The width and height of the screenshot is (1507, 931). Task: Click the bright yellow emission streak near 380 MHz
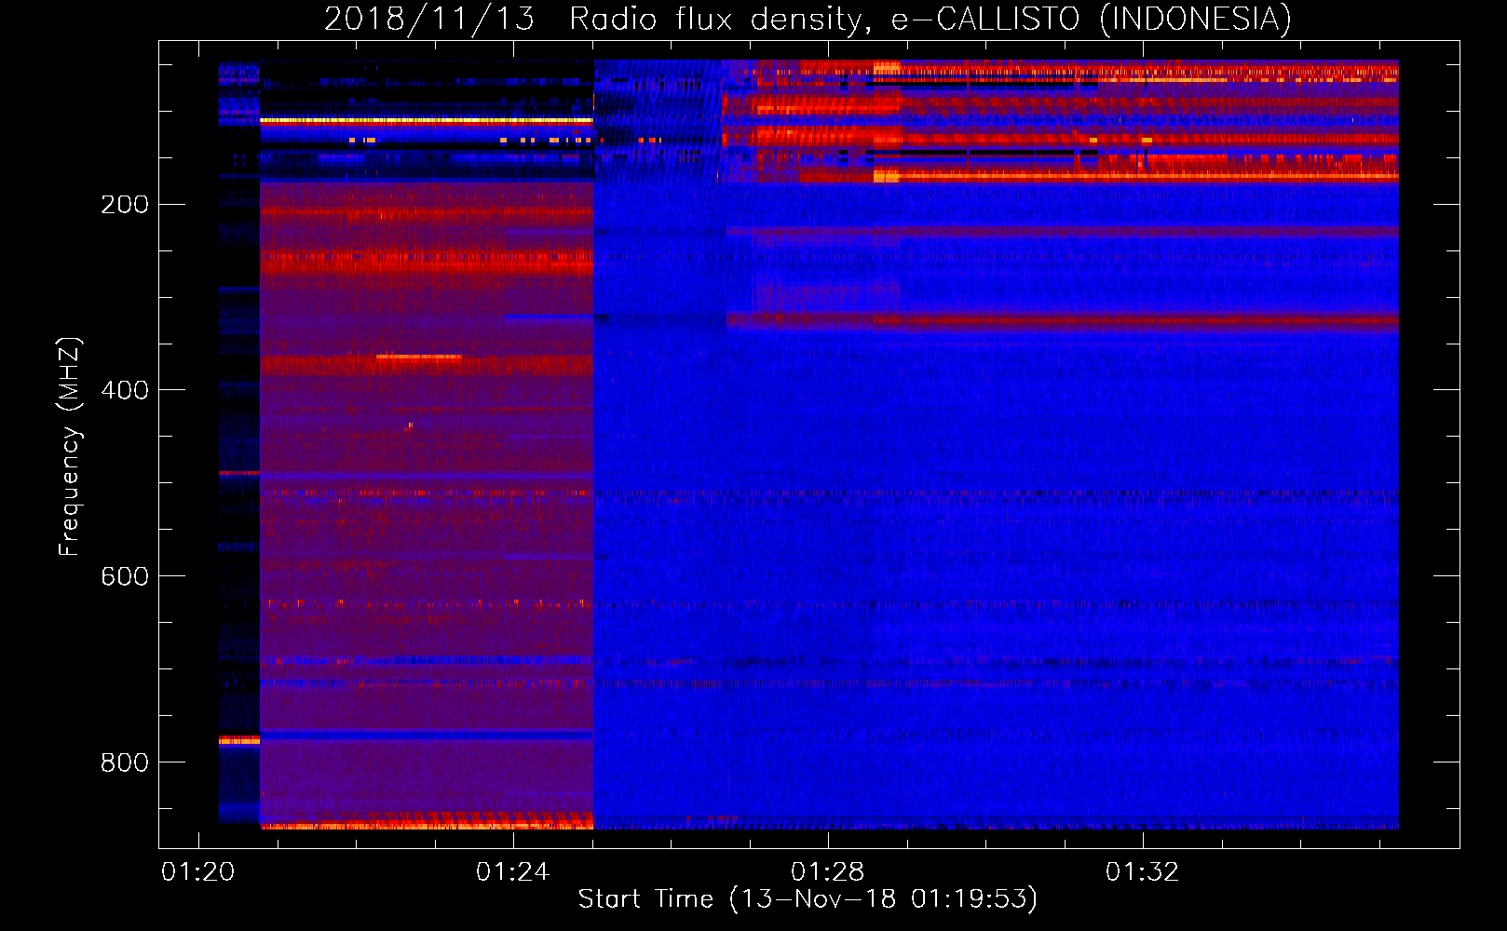pos(419,357)
